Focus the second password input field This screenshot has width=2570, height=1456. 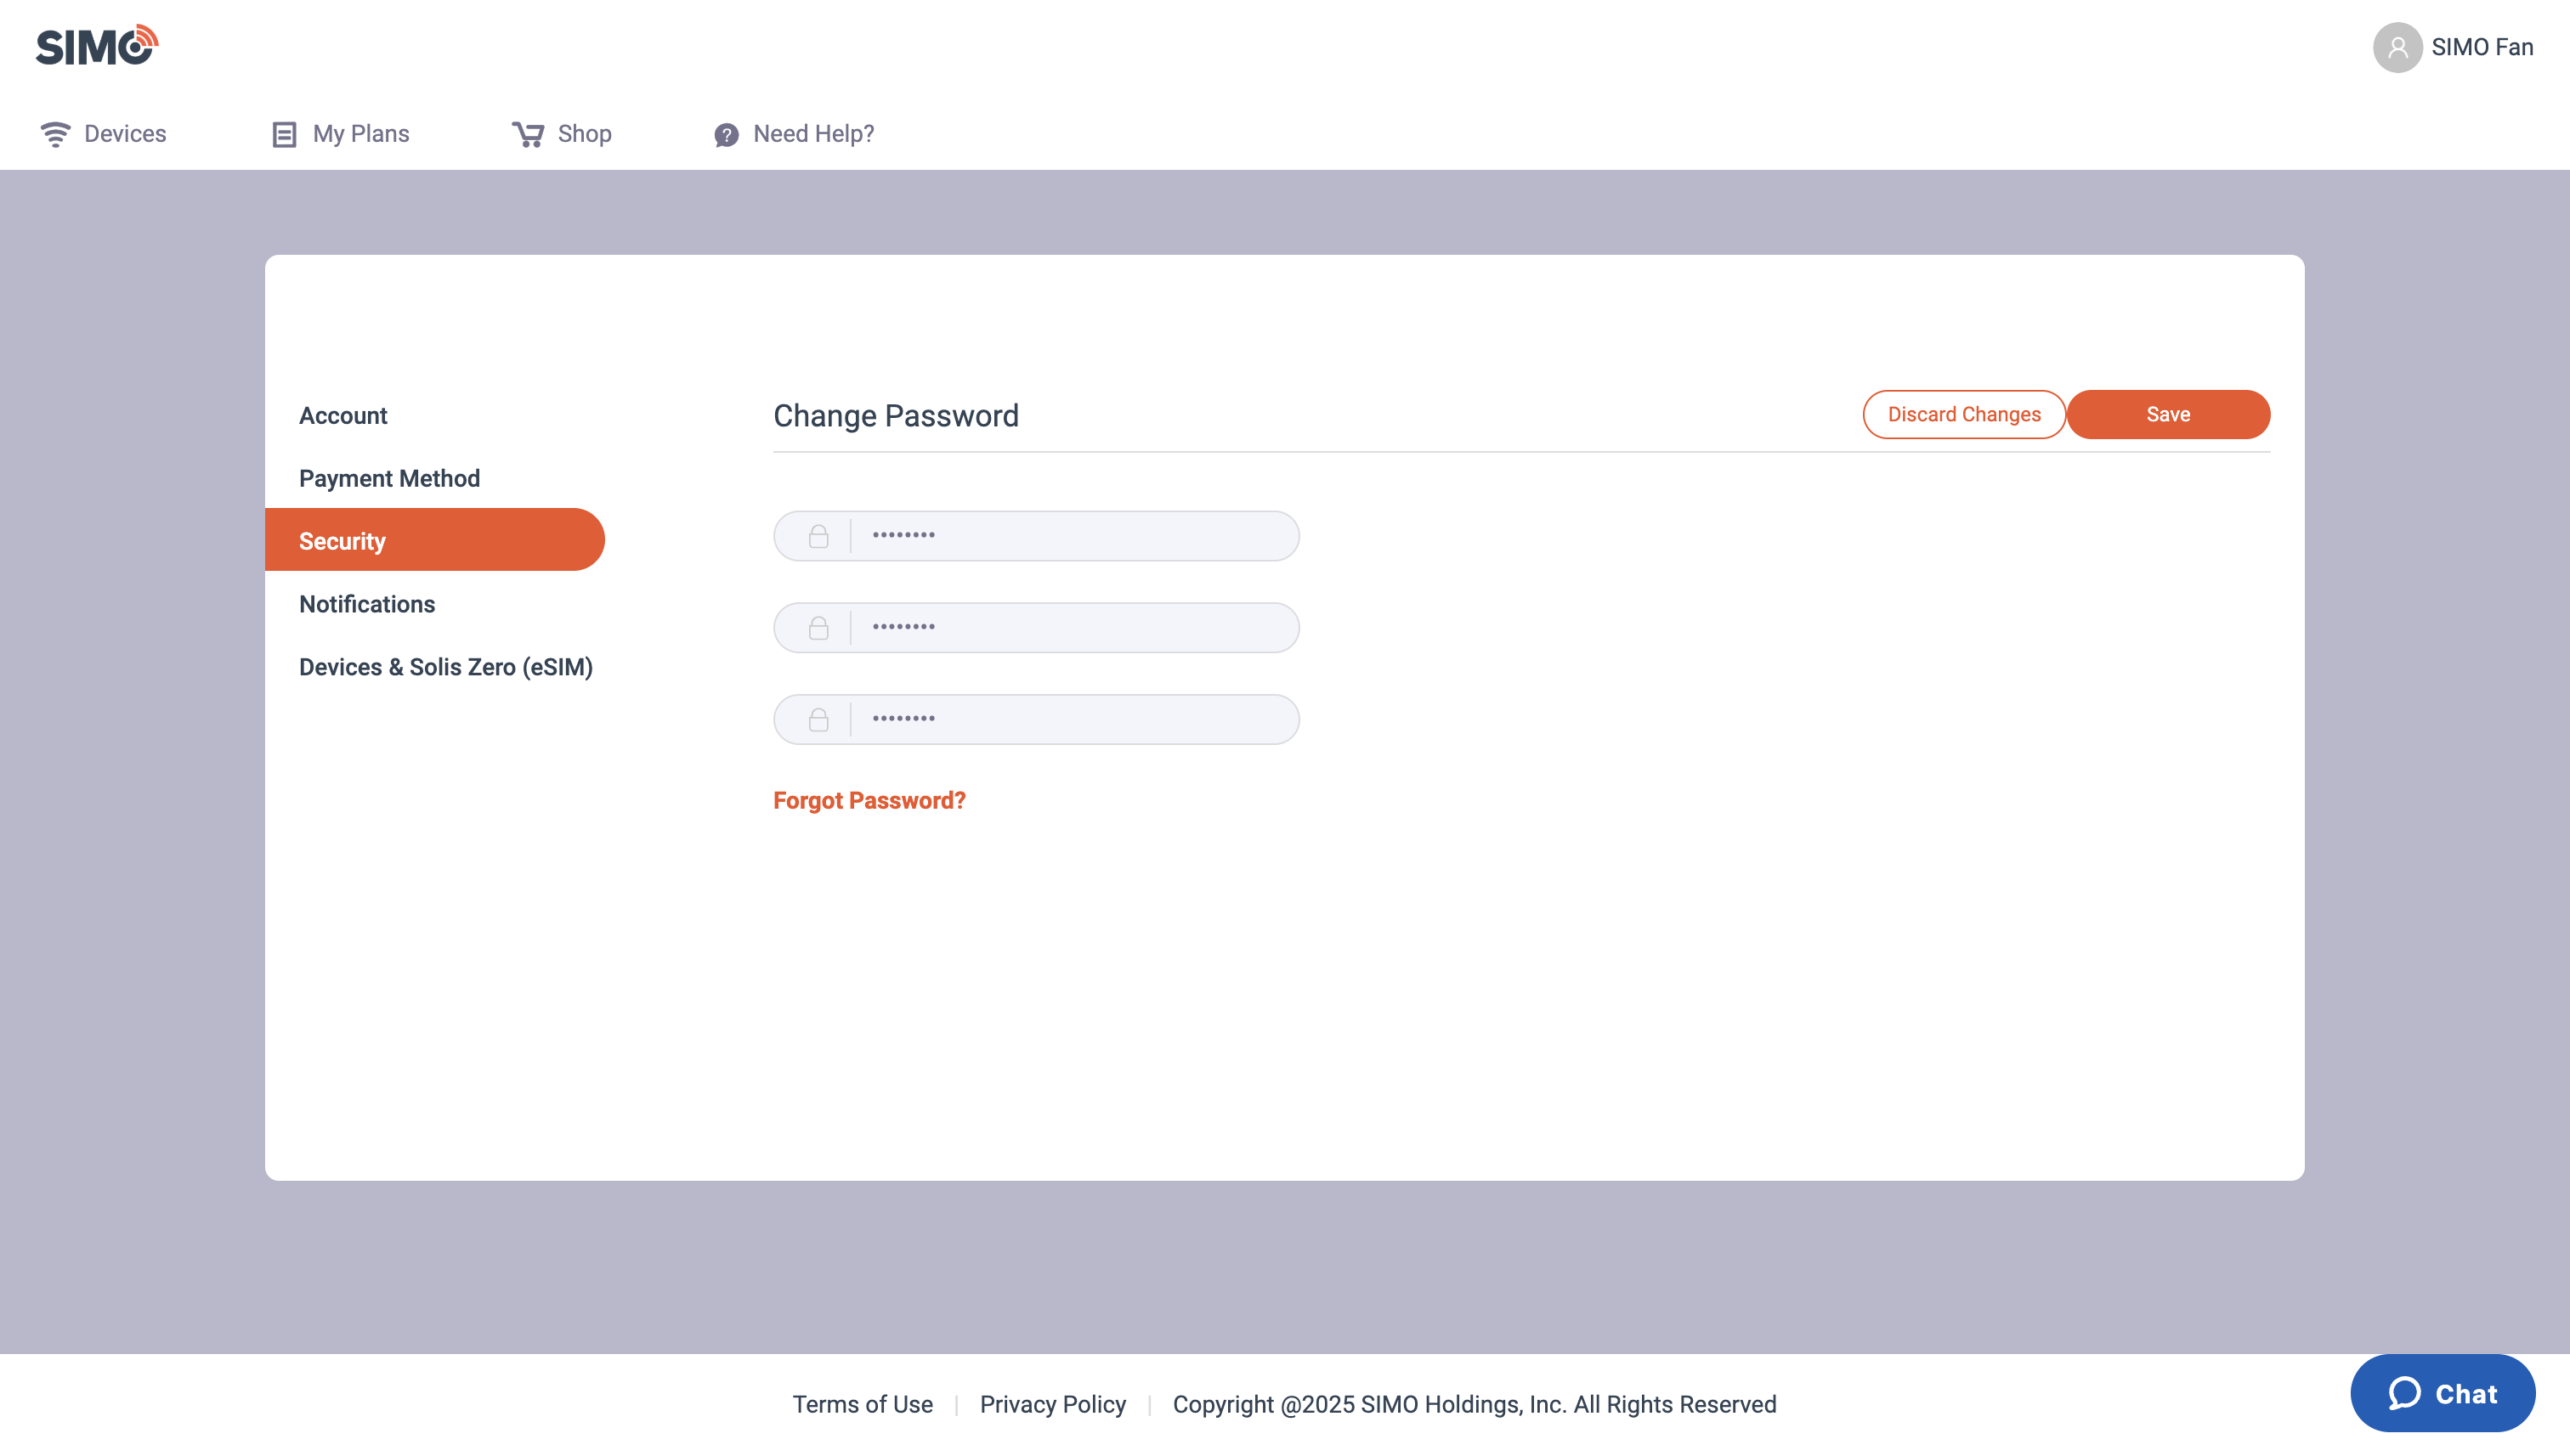[1036, 627]
